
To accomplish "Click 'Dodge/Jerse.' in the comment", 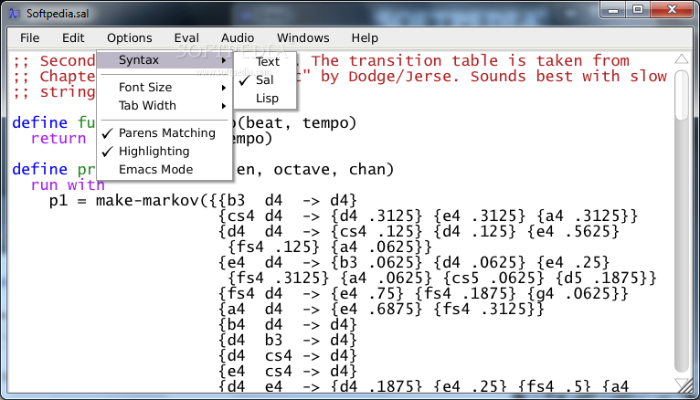I will tap(403, 76).
